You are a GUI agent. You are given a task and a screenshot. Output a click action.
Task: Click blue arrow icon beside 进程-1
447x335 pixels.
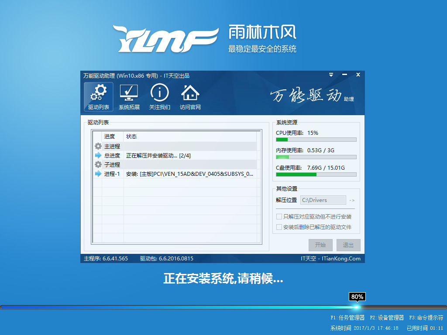98,174
